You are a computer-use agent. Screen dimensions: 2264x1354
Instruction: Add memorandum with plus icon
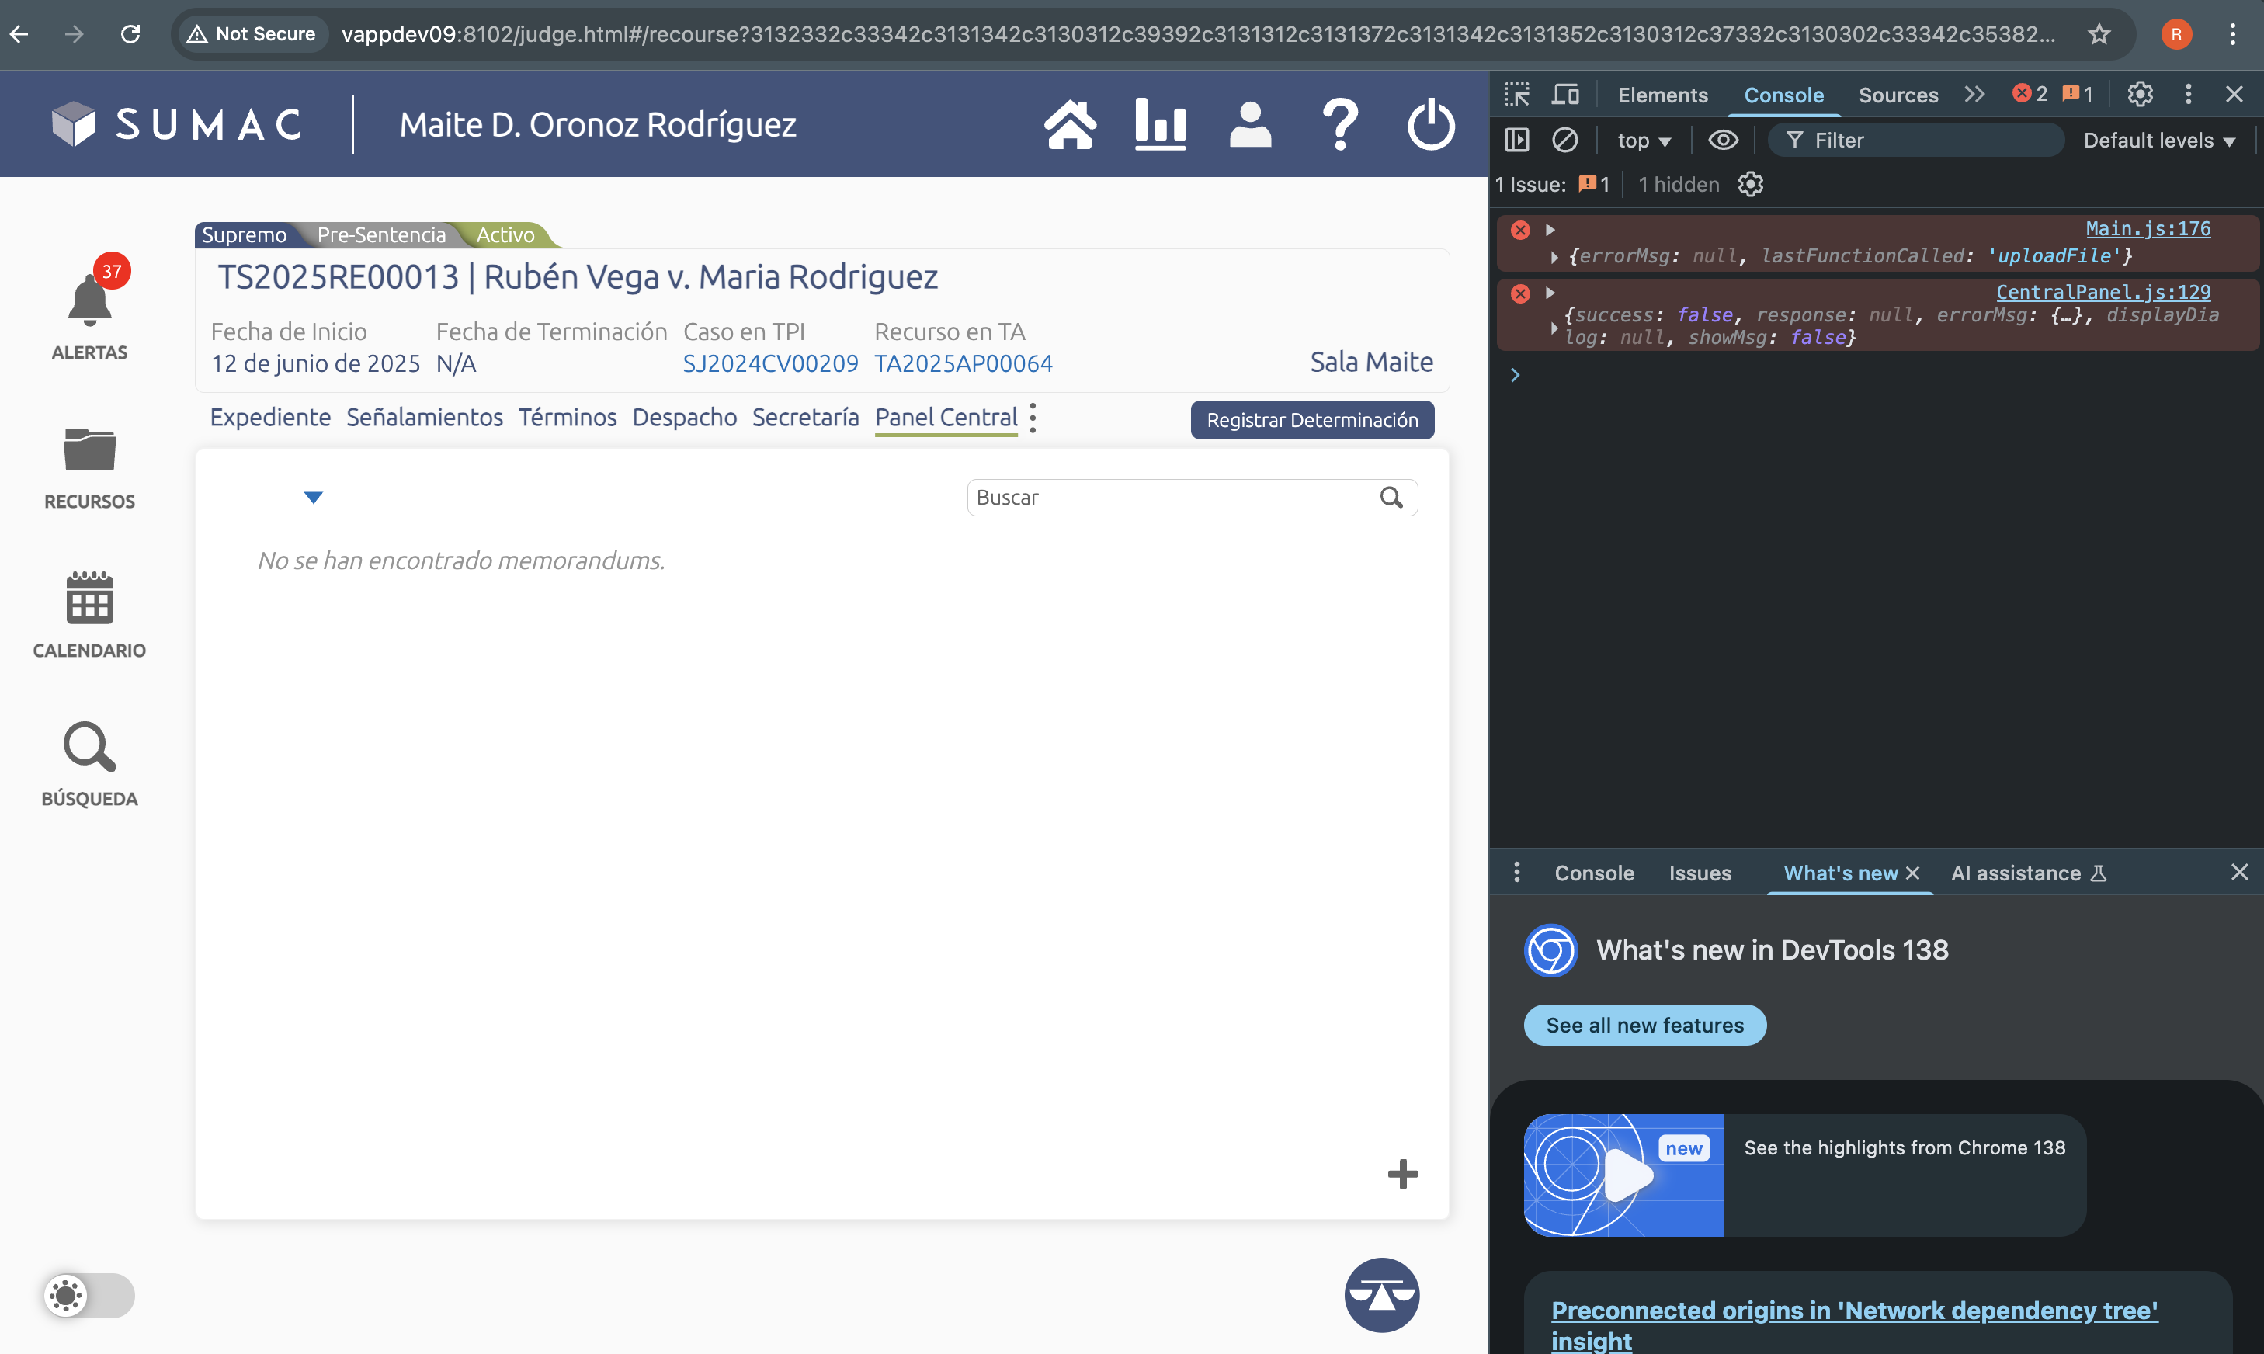(1402, 1174)
